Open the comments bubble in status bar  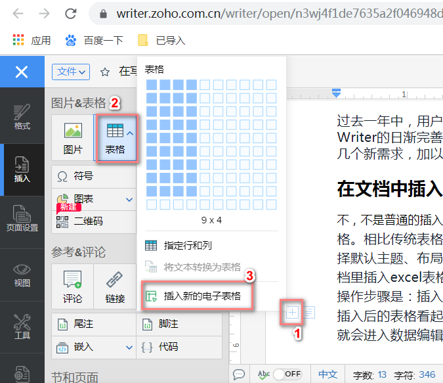click(x=239, y=374)
